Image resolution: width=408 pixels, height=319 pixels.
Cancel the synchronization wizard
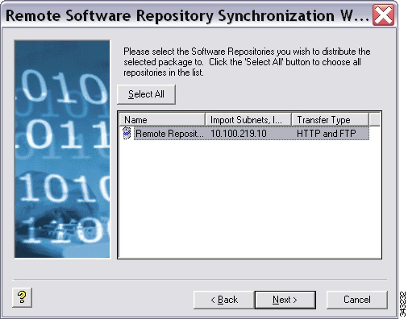pyautogui.click(x=357, y=300)
